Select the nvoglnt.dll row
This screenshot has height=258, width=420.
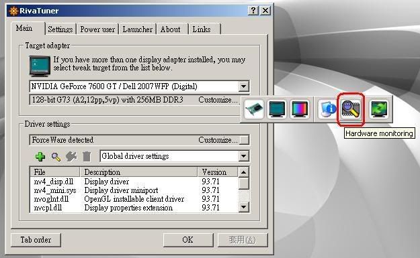134,199
